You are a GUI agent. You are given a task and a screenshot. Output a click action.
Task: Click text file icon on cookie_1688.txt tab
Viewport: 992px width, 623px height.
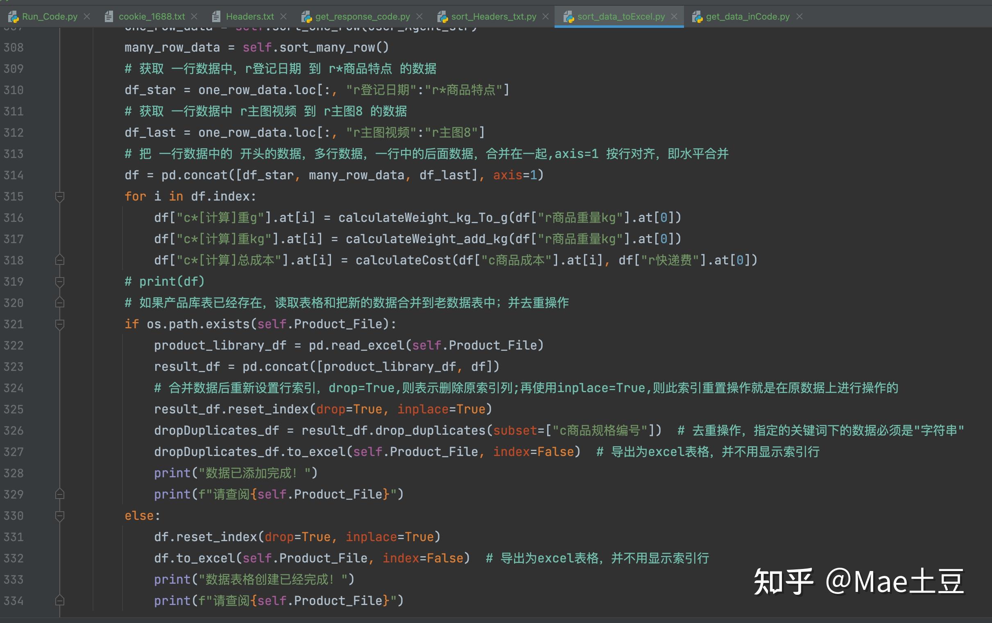point(109,17)
